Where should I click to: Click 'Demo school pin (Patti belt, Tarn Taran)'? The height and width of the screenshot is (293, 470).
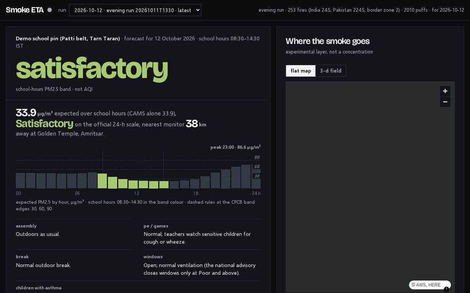coord(68,38)
